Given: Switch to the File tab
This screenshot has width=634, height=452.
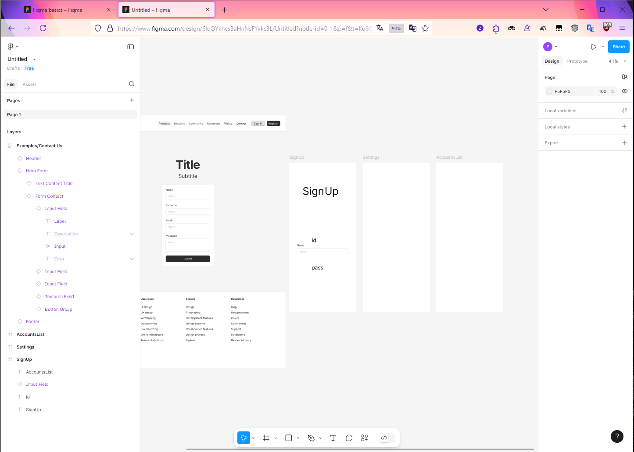Looking at the screenshot, I should coord(11,84).
